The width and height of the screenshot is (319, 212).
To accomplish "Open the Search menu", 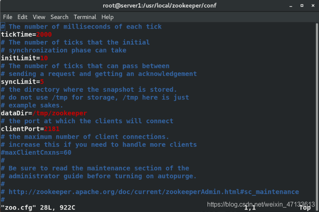I will tap(60, 17).
